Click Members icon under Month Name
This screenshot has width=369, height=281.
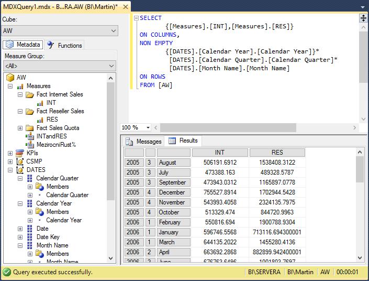pyautogui.click(x=40, y=254)
